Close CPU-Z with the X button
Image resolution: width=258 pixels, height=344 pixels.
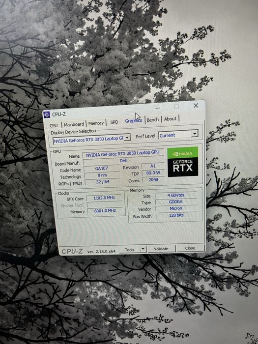[x=196, y=106]
